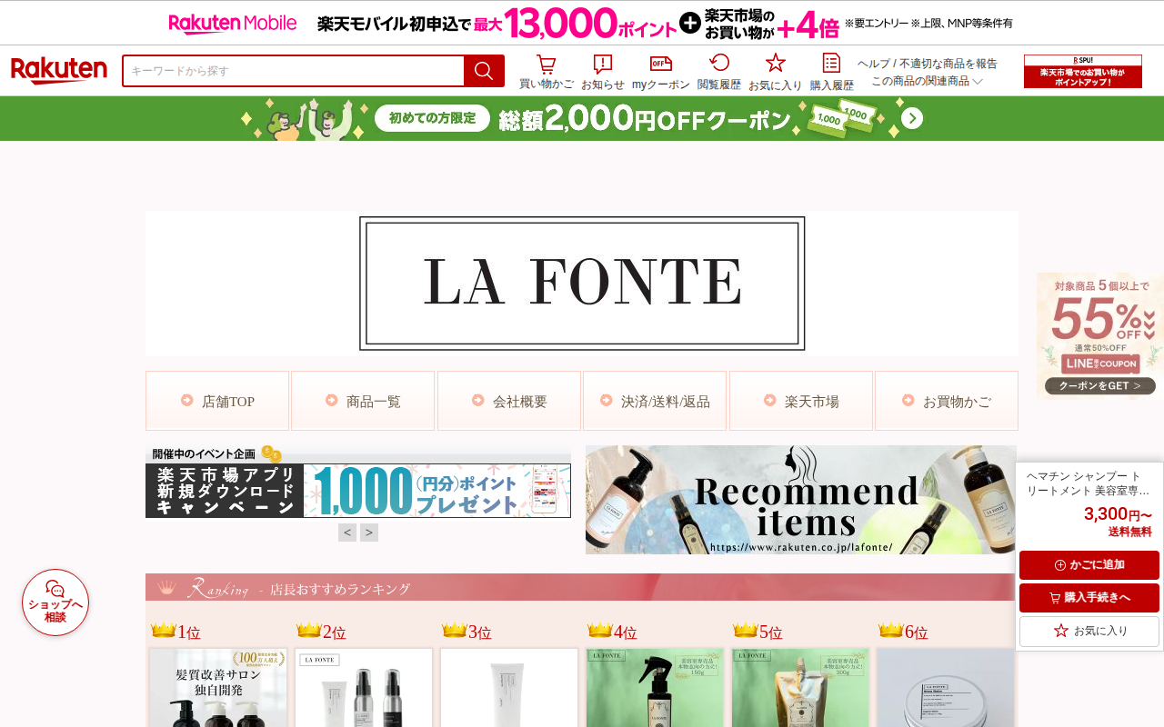Open favorites (お気に入り) star icon in header
The image size is (1164, 727).
(x=775, y=72)
